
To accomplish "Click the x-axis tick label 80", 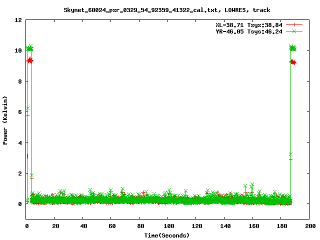I will tap(140, 226).
